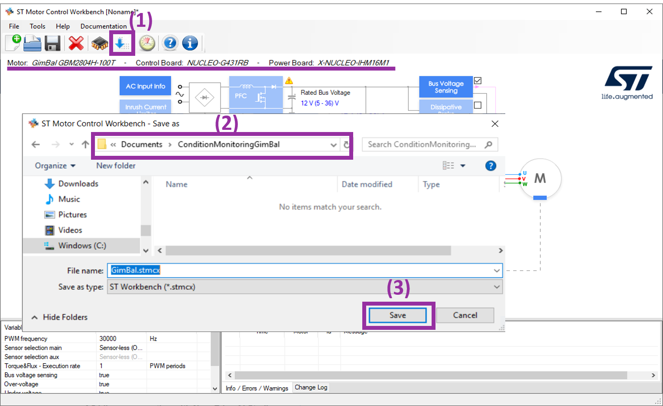Open the Documentation menu

pyautogui.click(x=104, y=26)
